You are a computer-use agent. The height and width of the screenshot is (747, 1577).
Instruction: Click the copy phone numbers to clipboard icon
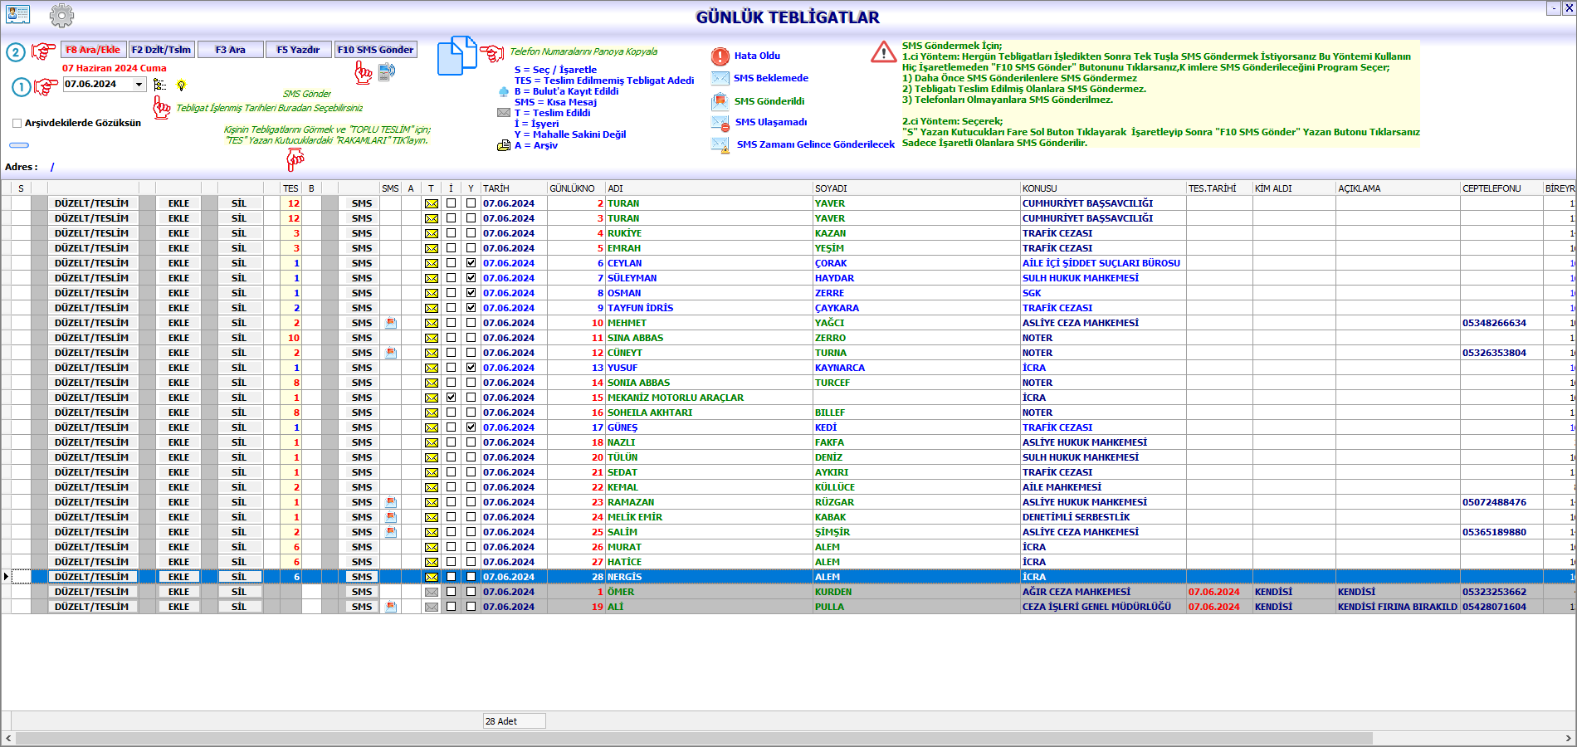point(456,56)
